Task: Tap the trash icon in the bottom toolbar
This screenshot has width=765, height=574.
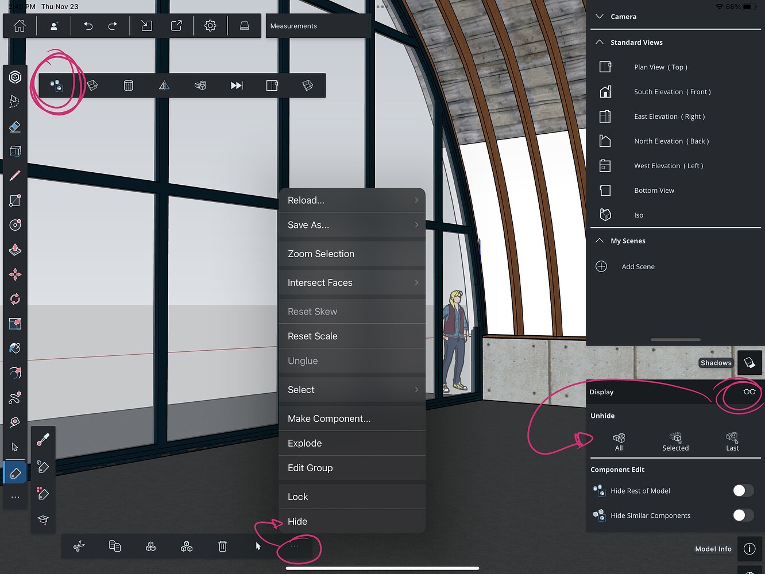Action: point(222,546)
